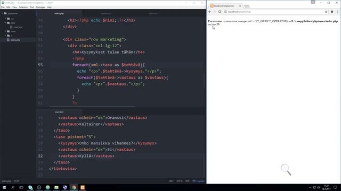Click the Keltainen vastaus line in XML
341x191 pixels.
tap(91, 124)
